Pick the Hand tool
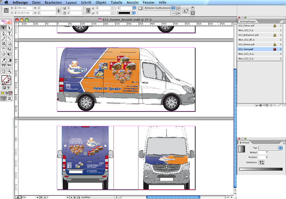The image size is (286, 199). pos(4,71)
